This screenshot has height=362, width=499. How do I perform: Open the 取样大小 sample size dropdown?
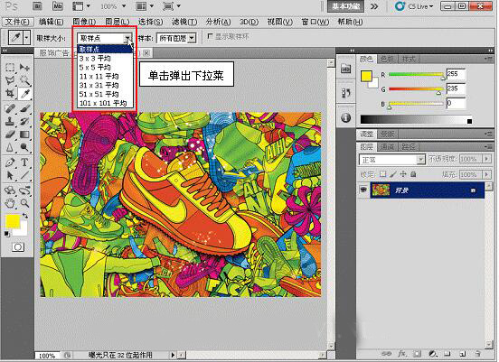pos(127,38)
